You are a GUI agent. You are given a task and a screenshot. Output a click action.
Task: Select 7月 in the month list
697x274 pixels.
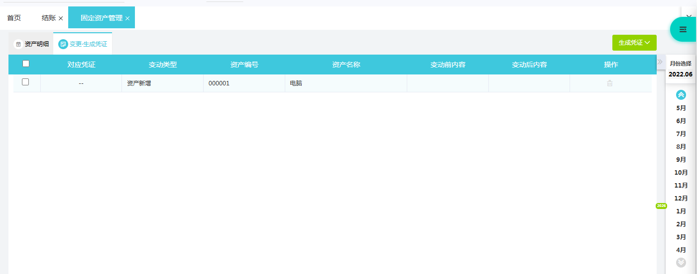[x=681, y=134]
